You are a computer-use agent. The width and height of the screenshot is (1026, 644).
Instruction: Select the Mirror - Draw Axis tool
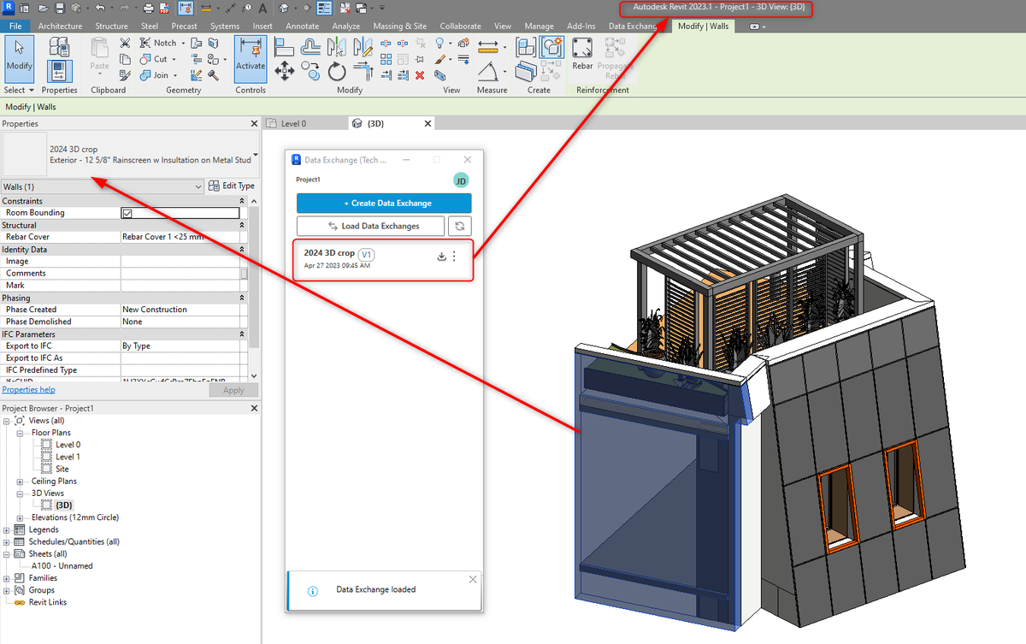pos(362,47)
